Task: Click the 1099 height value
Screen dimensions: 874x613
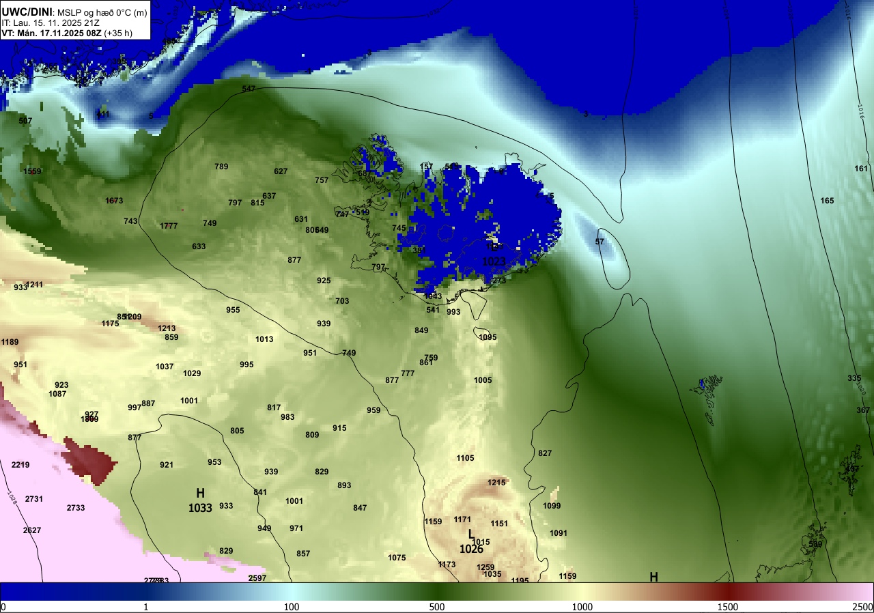Action: (x=552, y=506)
